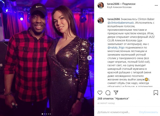Open comments via speech bubble icon
Viewport: 160px width, 116px height.
[x=108, y=93]
